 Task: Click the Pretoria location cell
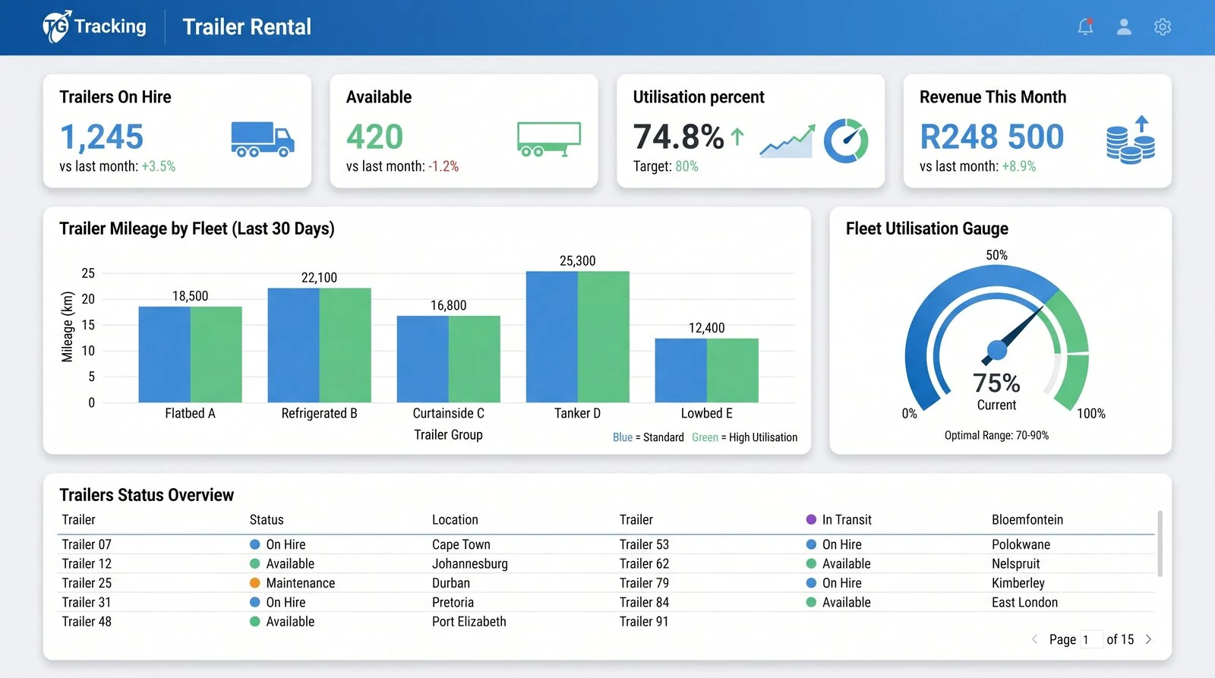[x=453, y=602]
